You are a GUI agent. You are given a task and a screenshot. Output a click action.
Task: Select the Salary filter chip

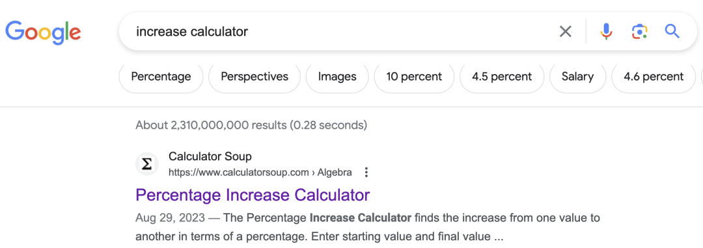click(x=577, y=77)
